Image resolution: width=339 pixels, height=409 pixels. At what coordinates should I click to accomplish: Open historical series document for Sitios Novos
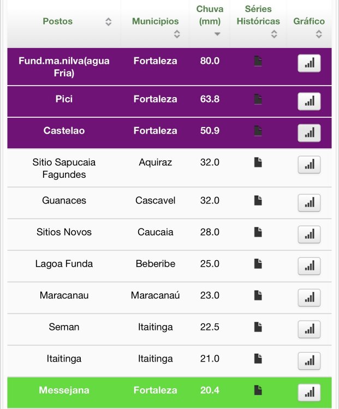tap(258, 232)
